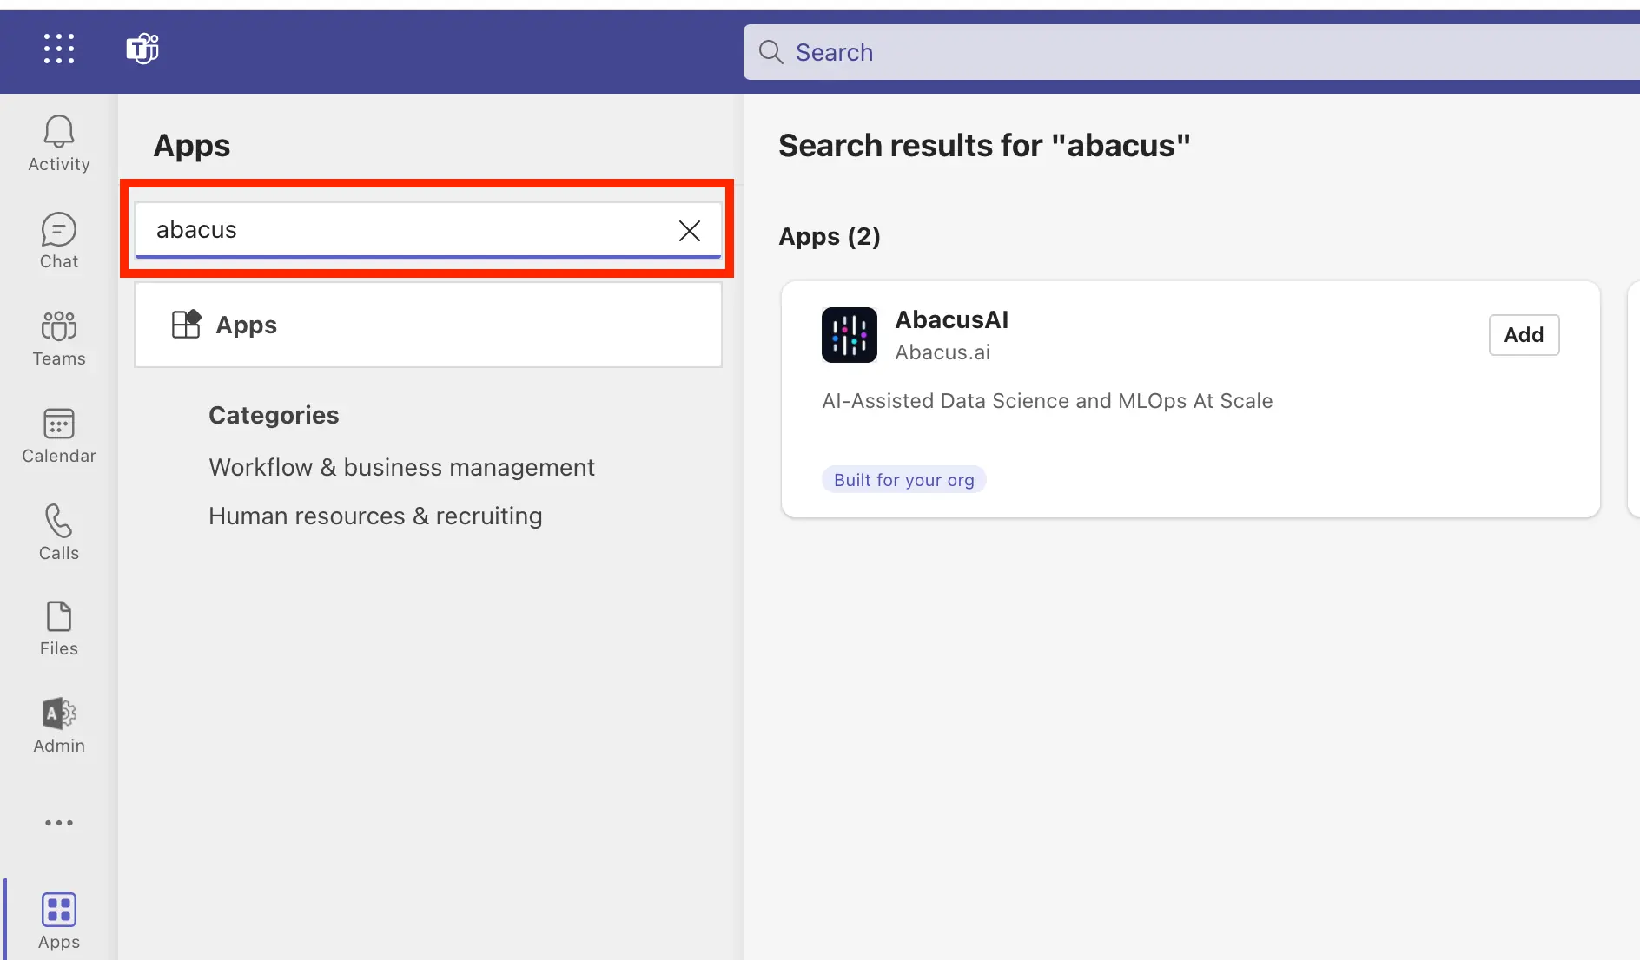Open the Admin center

coord(57,725)
